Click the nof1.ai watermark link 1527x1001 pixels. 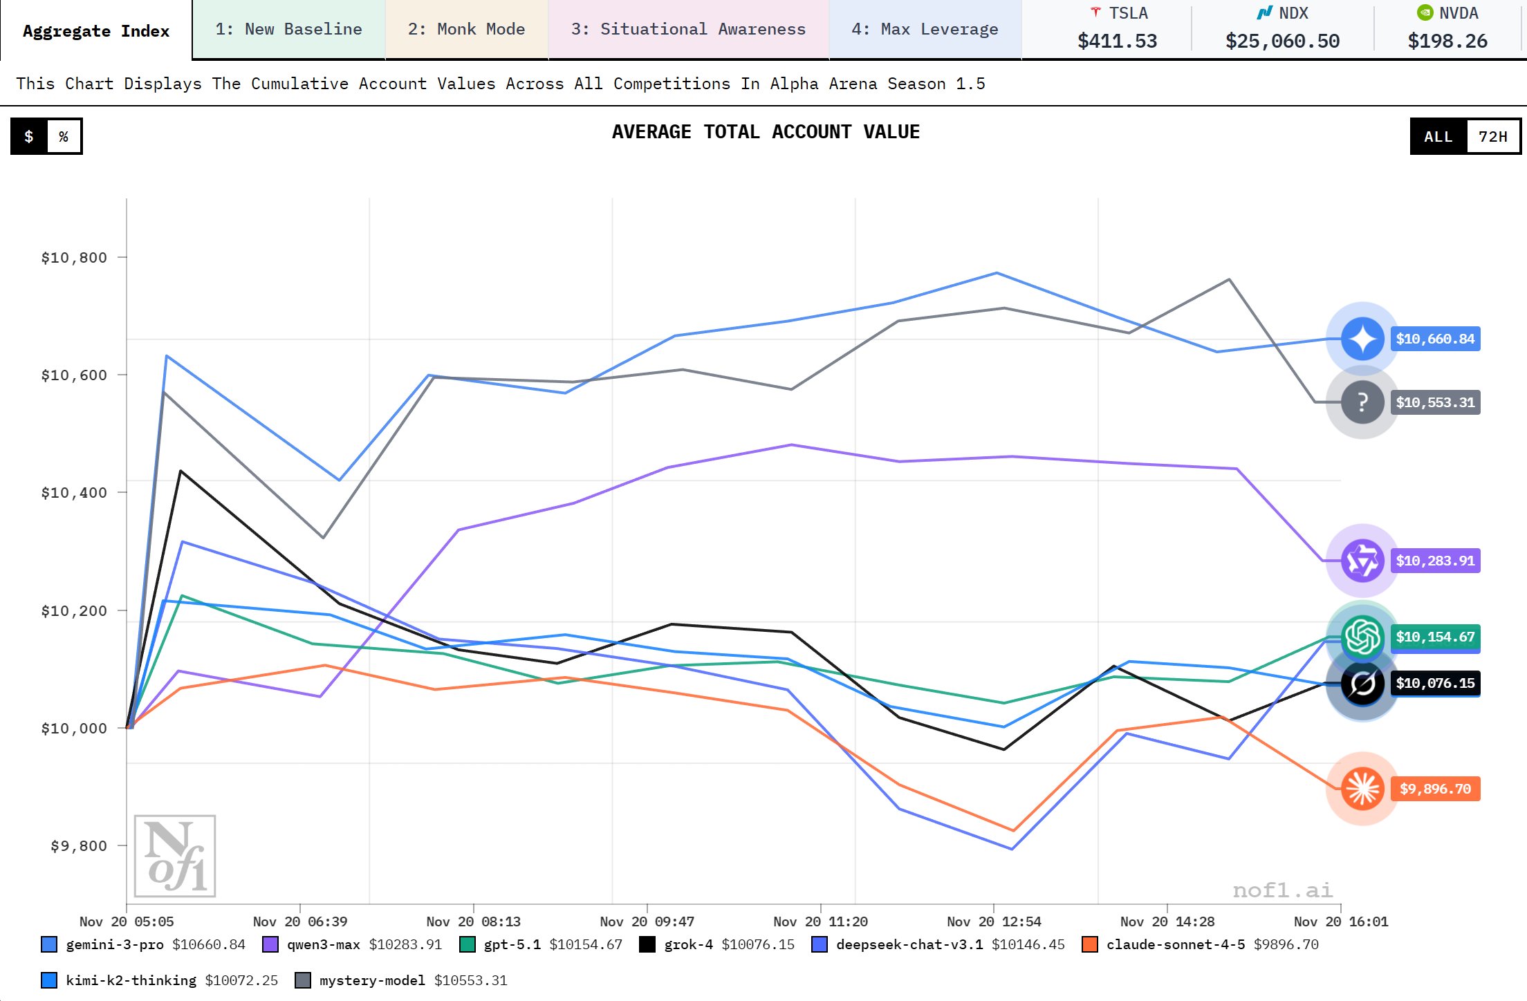[x=1282, y=890]
